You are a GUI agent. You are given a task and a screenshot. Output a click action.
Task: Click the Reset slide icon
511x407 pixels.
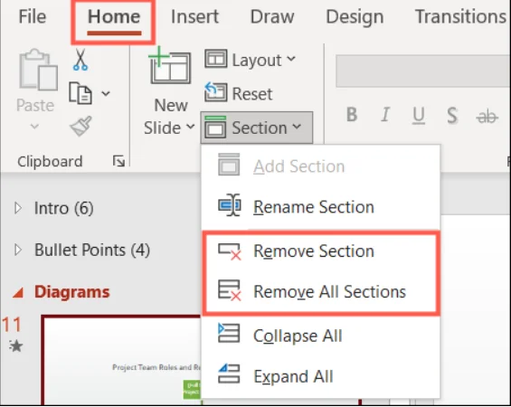(215, 92)
